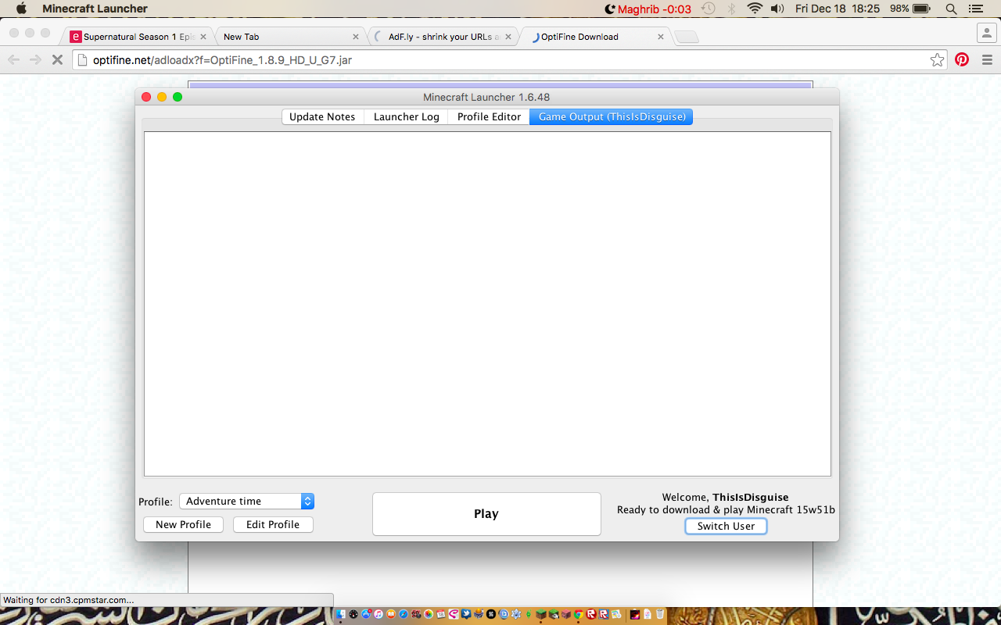Switch to Google Chrome in the dock
This screenshot has width=1001, height=625.
pyautogui.click(x=579, y=614)
